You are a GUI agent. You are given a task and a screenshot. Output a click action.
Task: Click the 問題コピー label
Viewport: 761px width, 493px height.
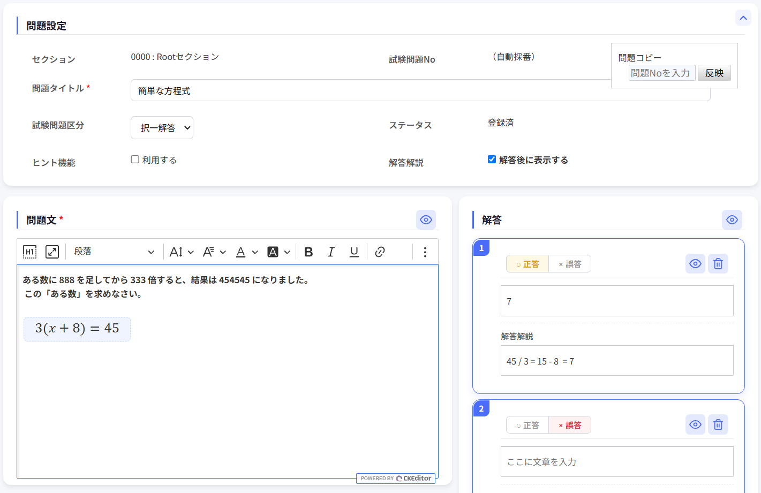pyautogui.click(x=640, y=58)
